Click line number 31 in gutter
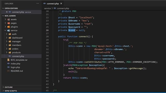This screenshot has width=166, height=93. pos(47,46)
